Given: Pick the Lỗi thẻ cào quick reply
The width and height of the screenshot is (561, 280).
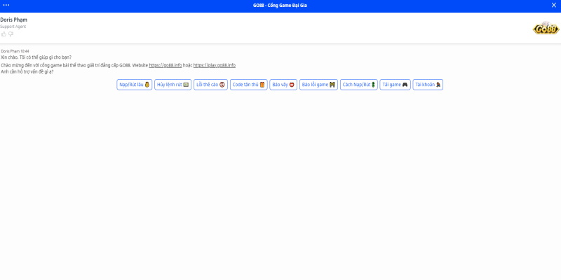Looking at the screenshot, I should (210, 85).
